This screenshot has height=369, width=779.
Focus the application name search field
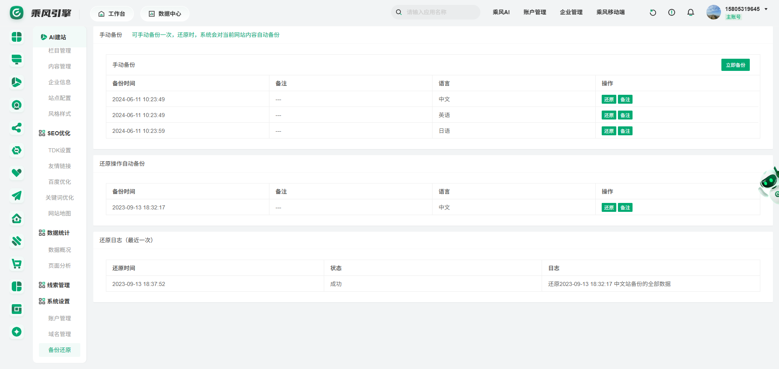(x=440, y=12)
